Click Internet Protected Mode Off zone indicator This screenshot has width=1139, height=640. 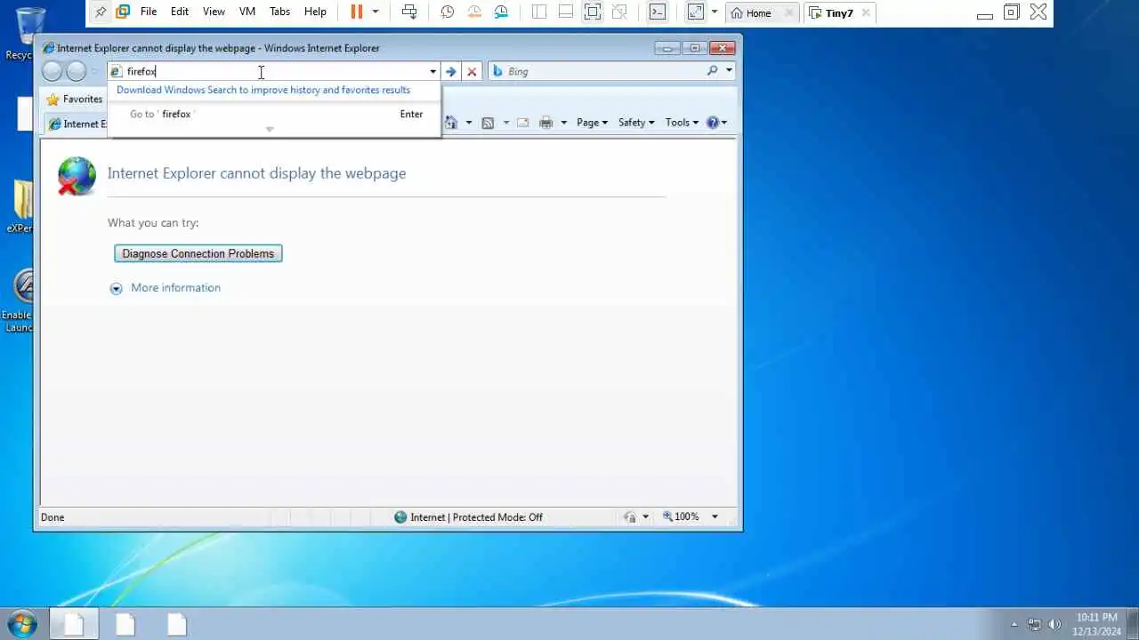(x=468, y=517)
